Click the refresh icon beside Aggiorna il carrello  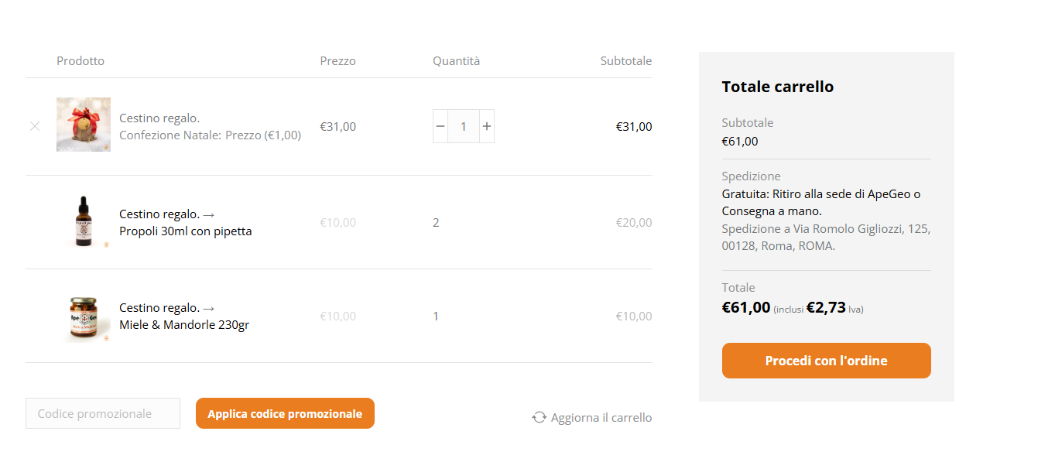539,418
